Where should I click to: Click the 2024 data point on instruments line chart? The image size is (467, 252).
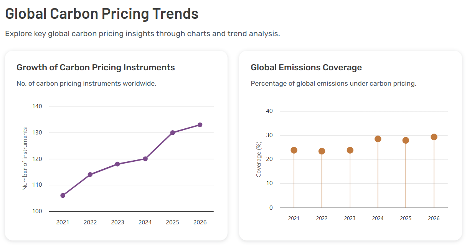click(x=145, y=159)
